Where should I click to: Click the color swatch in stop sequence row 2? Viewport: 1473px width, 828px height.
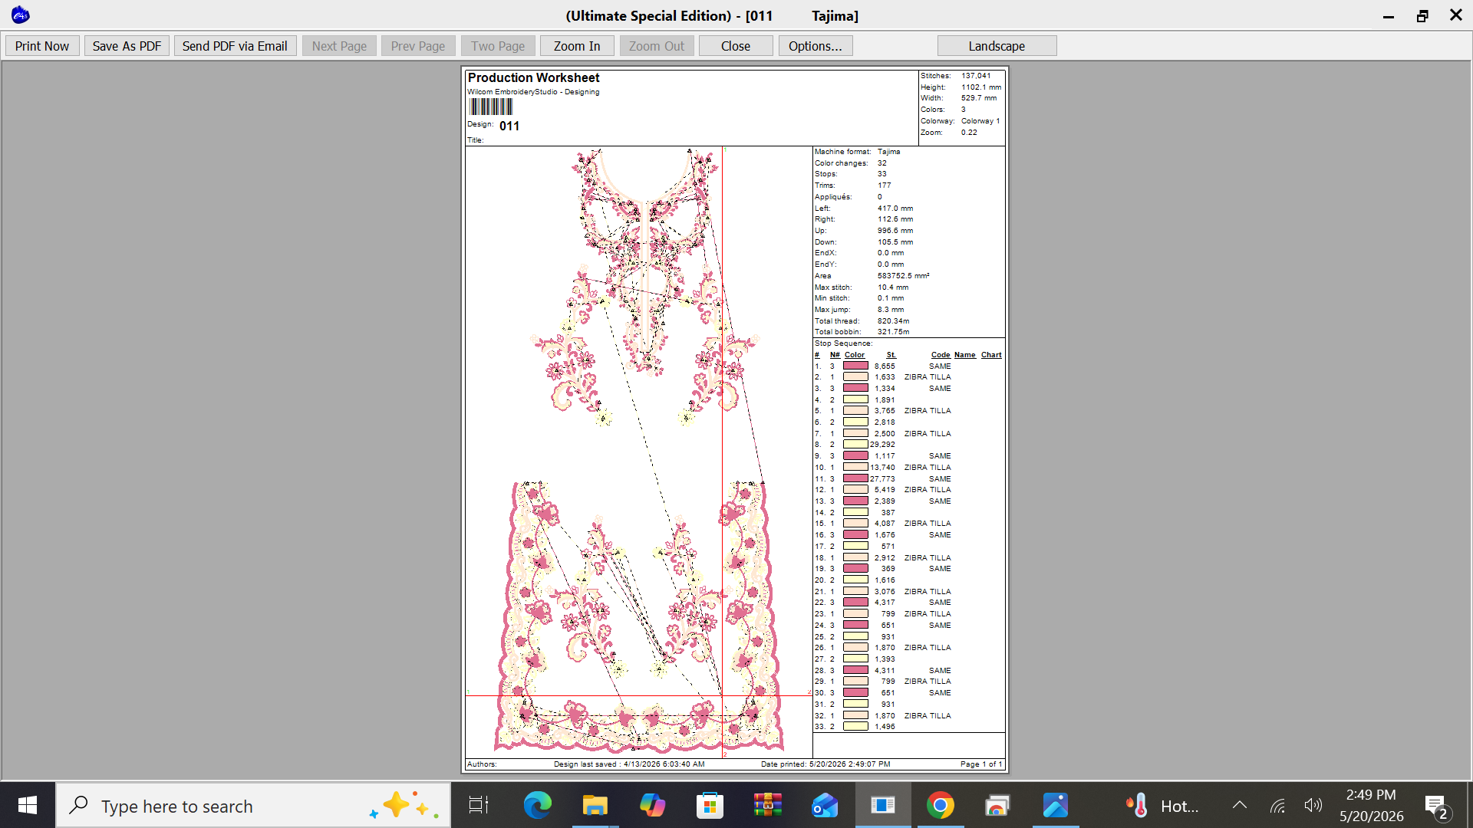click(855, 377)
